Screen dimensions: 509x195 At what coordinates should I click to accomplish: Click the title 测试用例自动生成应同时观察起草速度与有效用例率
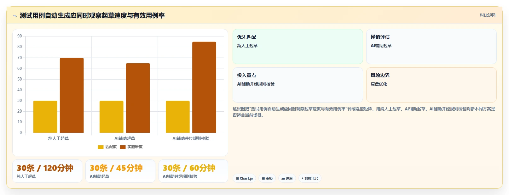coord(92,15)
